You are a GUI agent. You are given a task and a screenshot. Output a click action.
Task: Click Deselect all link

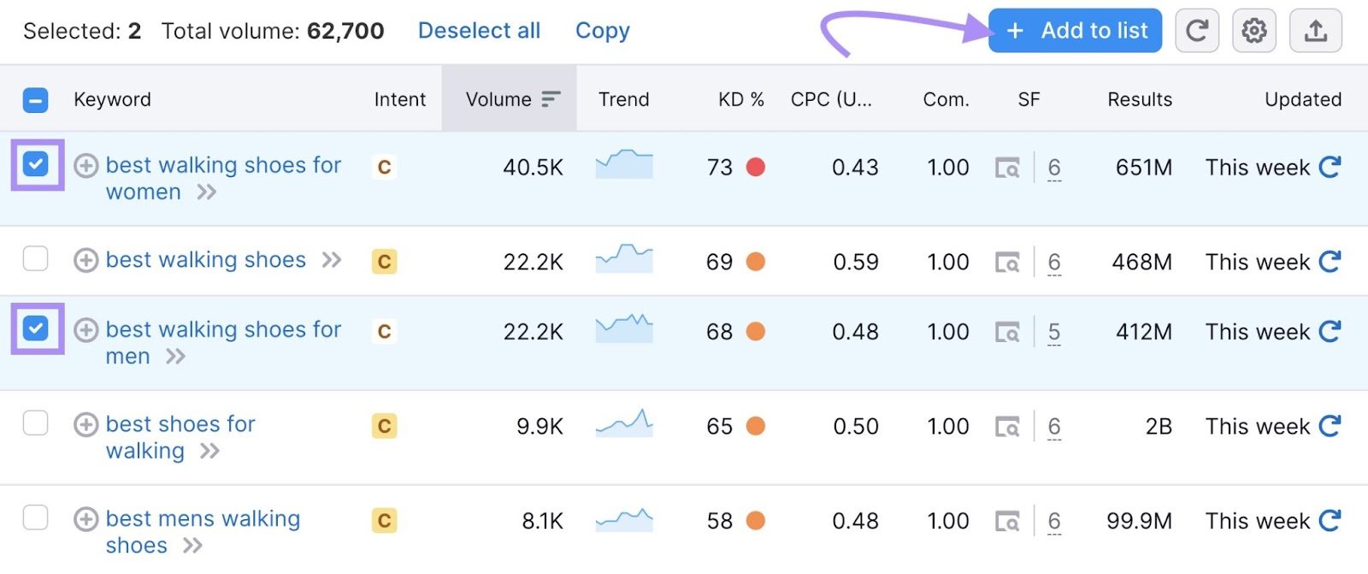click(479, 31)
